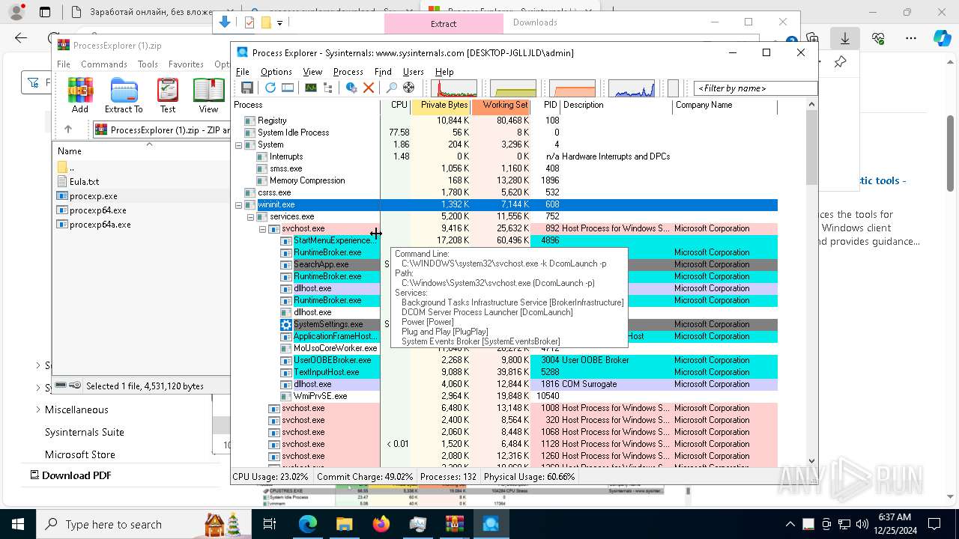Screen dimensions: 959x539
Task: Click the View icon in WinRAR
Action: point(208,96)
